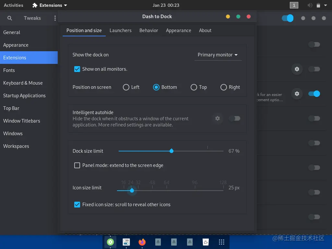Turn off the enabled blue extension switch in list
Image resolution: width=332 pixels, height=249 pixels.
tap(314, 94)
